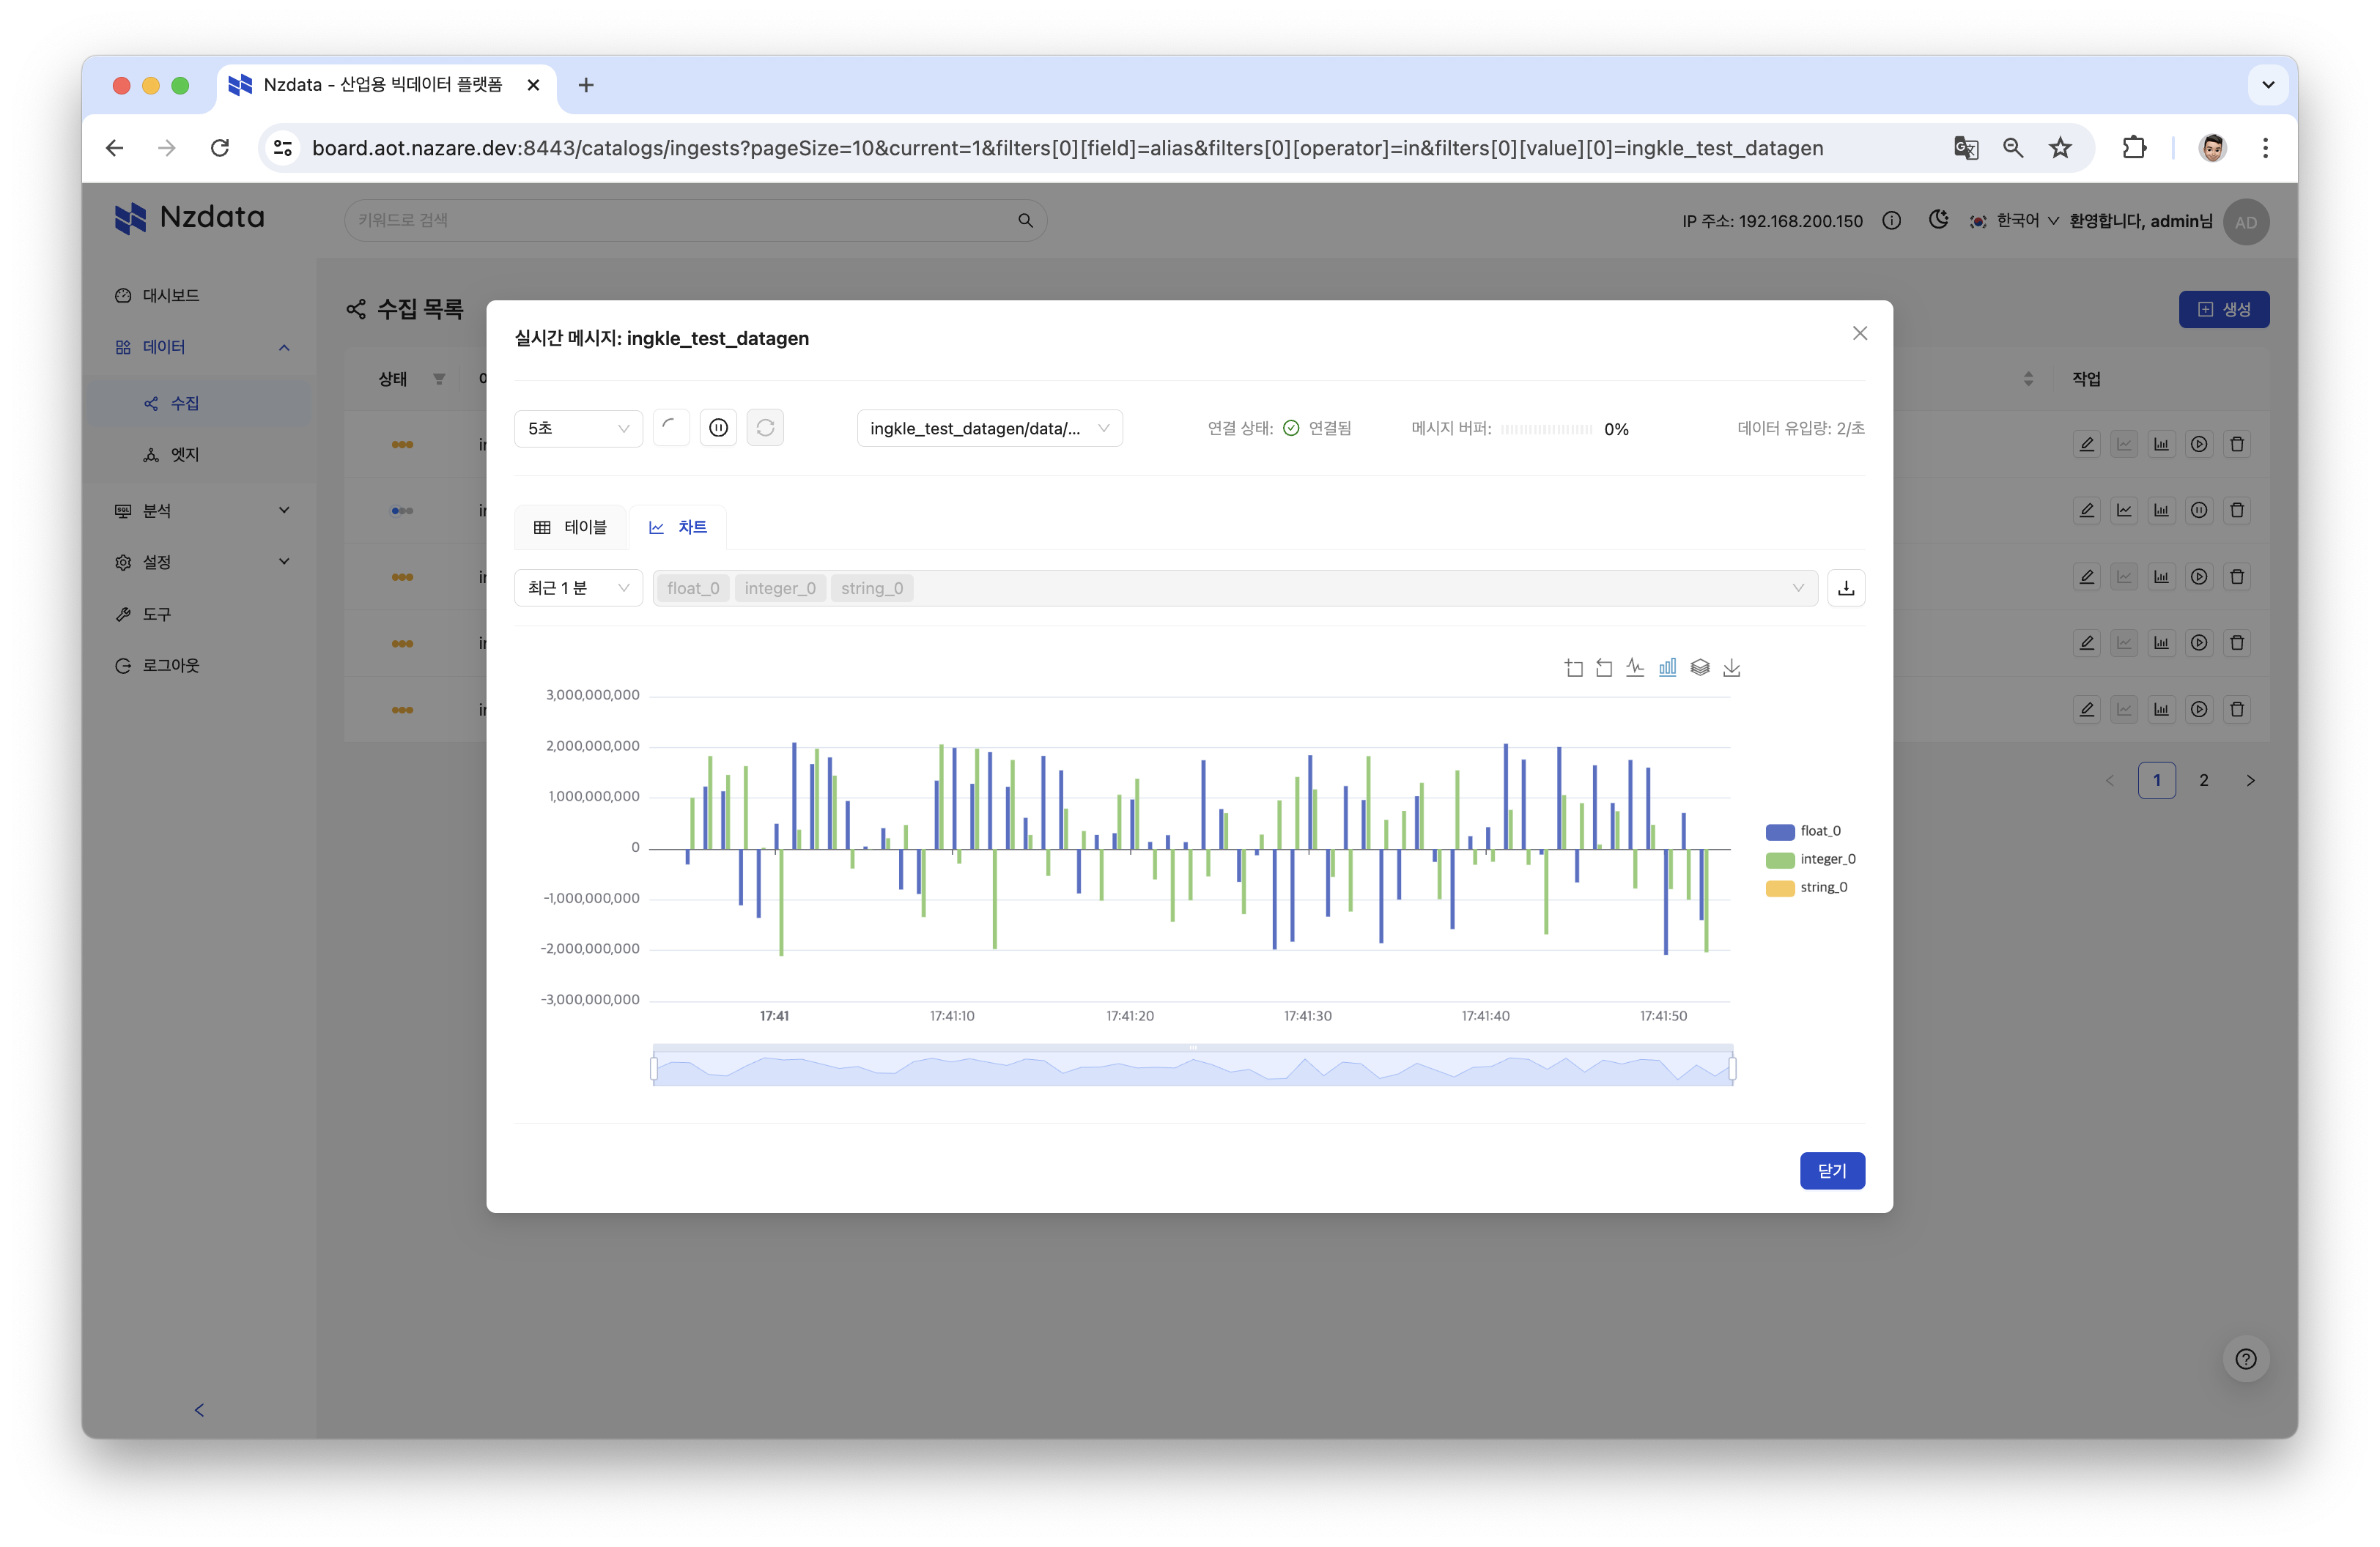Click the blue 닫기 button
This screenshot has width=2380, height=1547.
1832,1171
